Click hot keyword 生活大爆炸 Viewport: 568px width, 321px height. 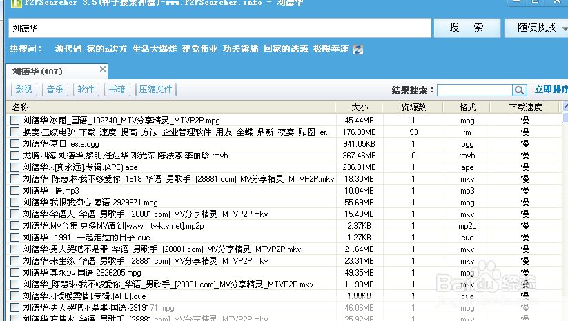[x=155, y=49]
